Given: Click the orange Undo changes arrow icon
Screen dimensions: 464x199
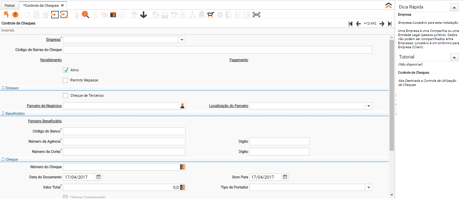Looking at the screenshot, I should [x=6, y=15].
